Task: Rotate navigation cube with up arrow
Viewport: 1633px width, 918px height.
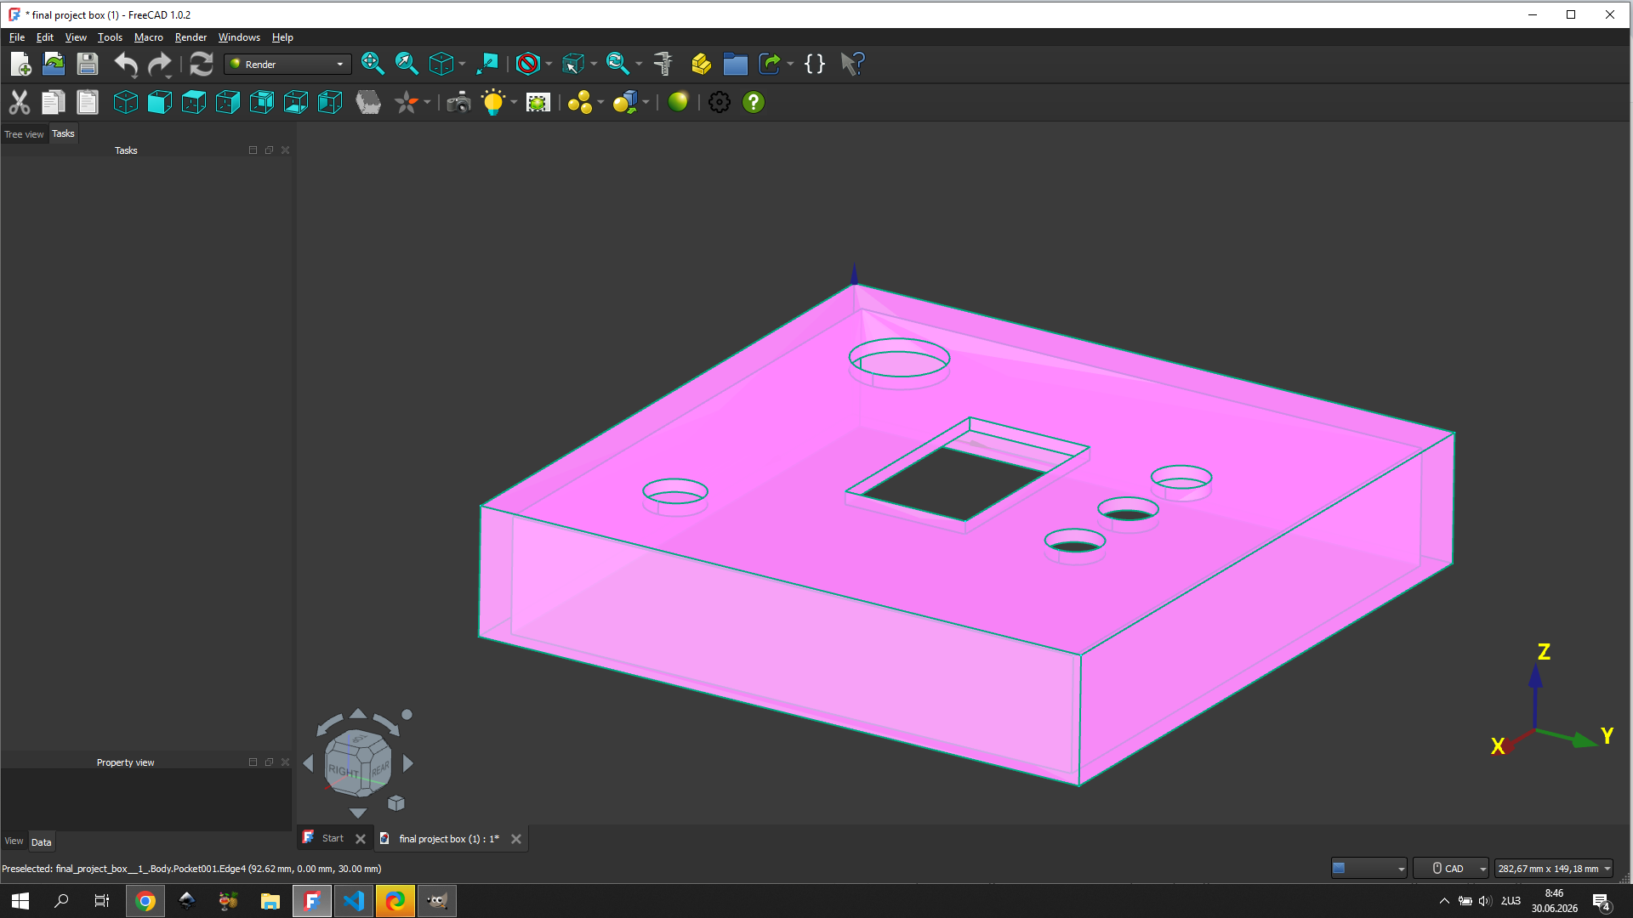Action: 358,713
